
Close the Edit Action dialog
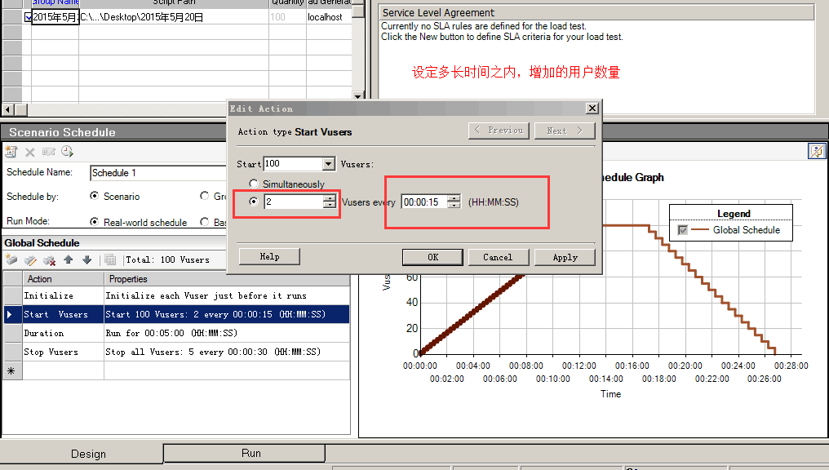592,108
